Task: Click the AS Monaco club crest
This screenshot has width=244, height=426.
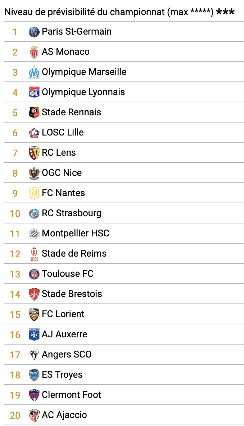Action: click(34, 52)
